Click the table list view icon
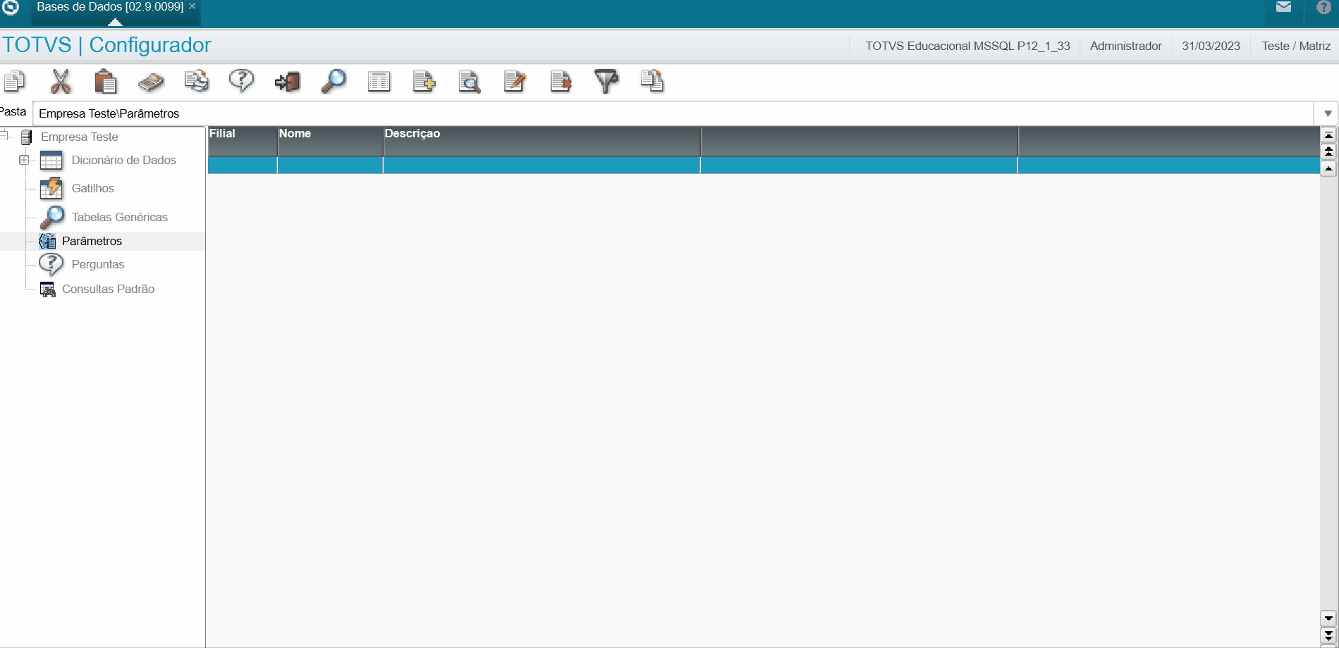The height and width of the screenshot is (648, 1339). click(x=379, y=82)
